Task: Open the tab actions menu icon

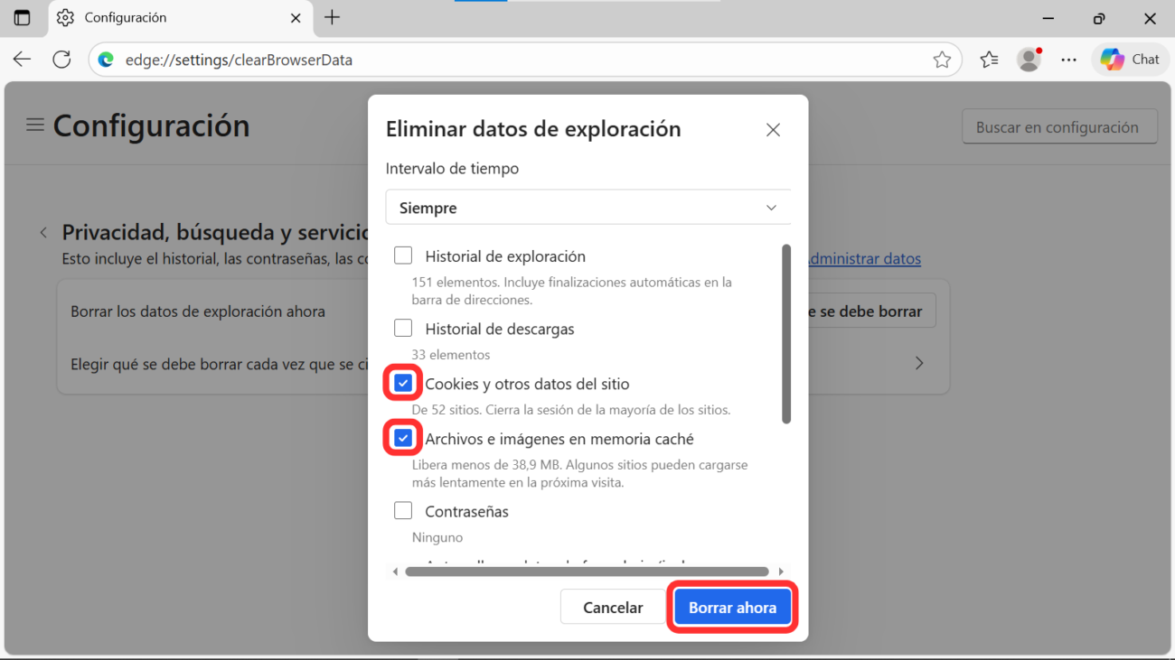Action: coord(23,18)
